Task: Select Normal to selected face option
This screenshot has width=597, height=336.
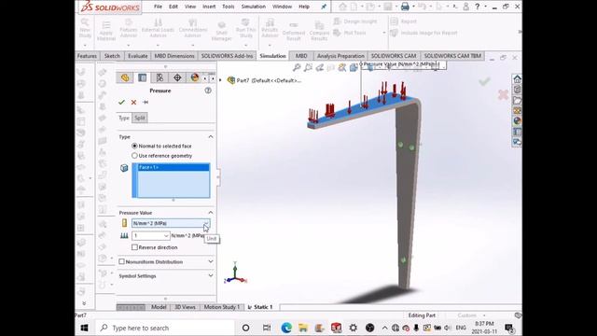Action: pyautogui.click(x=134, y=146)
